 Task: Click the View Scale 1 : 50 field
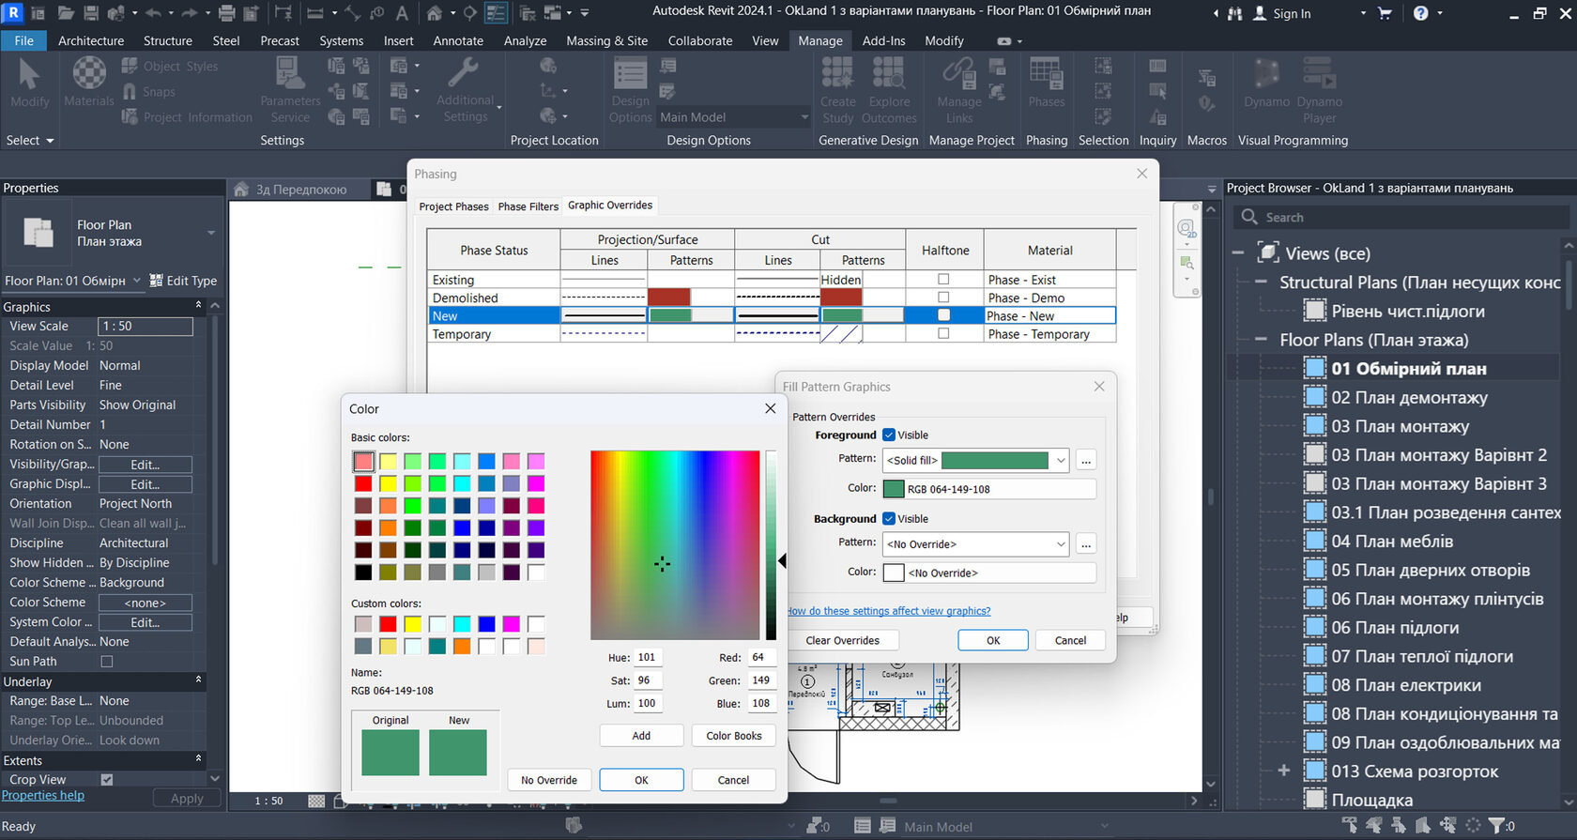point(145,326)
